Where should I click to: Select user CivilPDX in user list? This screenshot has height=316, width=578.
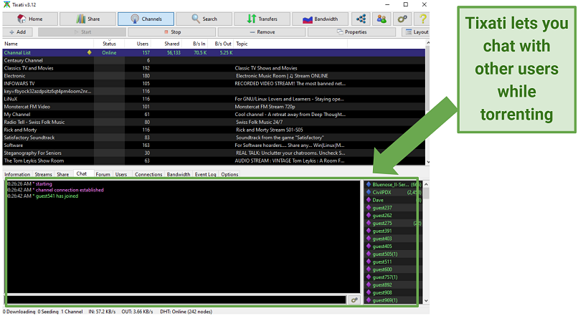click(x=393, y=192)
